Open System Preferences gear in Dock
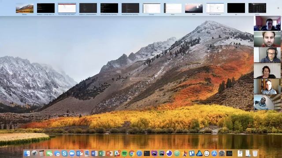 (x=222, y=154)
